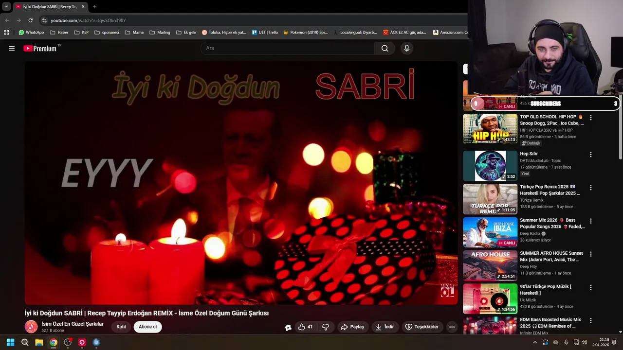Click the Abone Ol watermark in the player
The height and width of the screenshot is (350, 623).
click(x=447, y=290)
